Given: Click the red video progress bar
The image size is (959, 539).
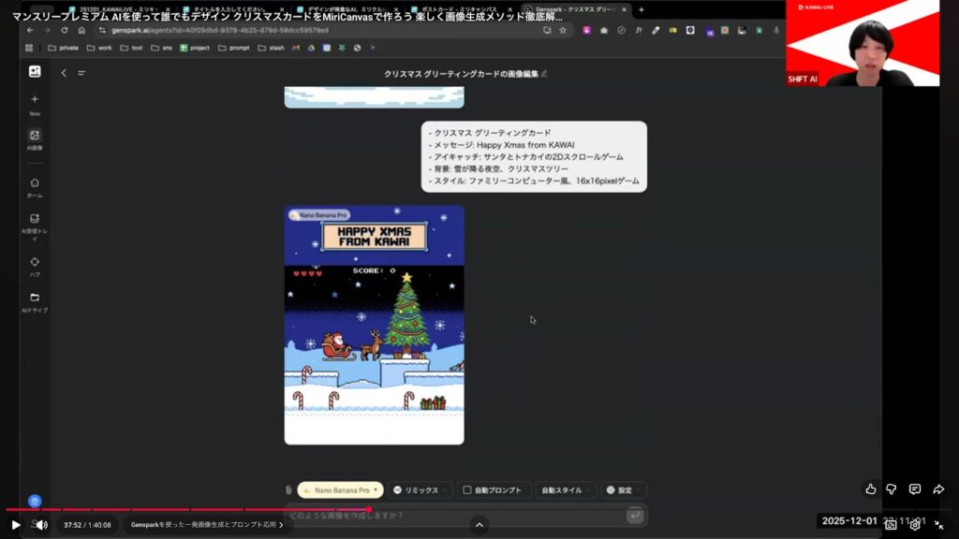Looking at the screenshot, I should (x=187, y=510).
